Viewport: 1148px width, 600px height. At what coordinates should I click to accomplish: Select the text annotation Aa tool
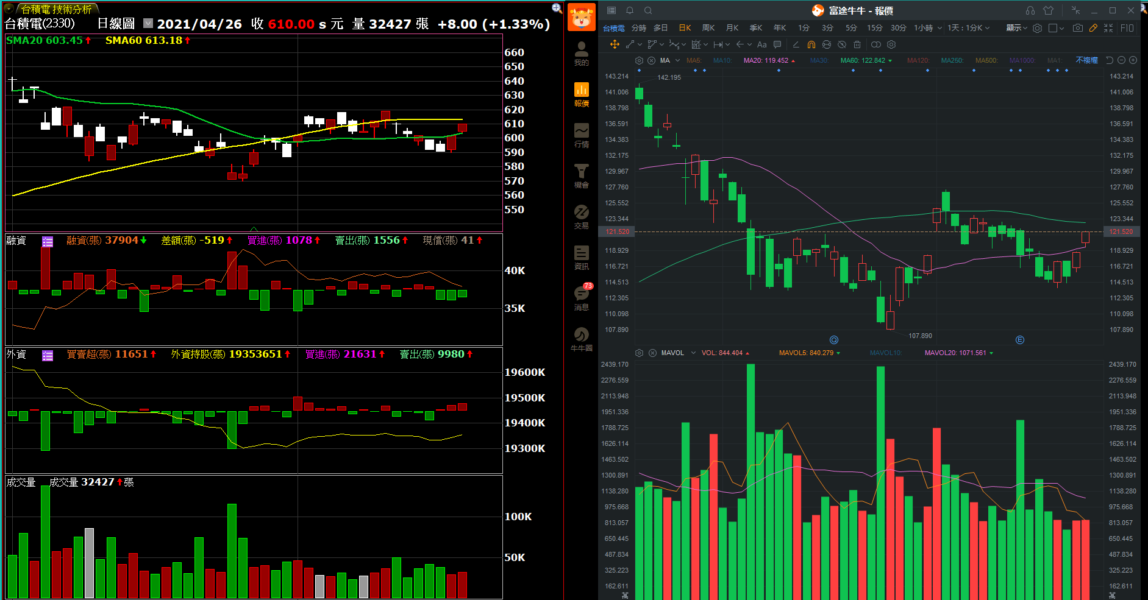761,44
